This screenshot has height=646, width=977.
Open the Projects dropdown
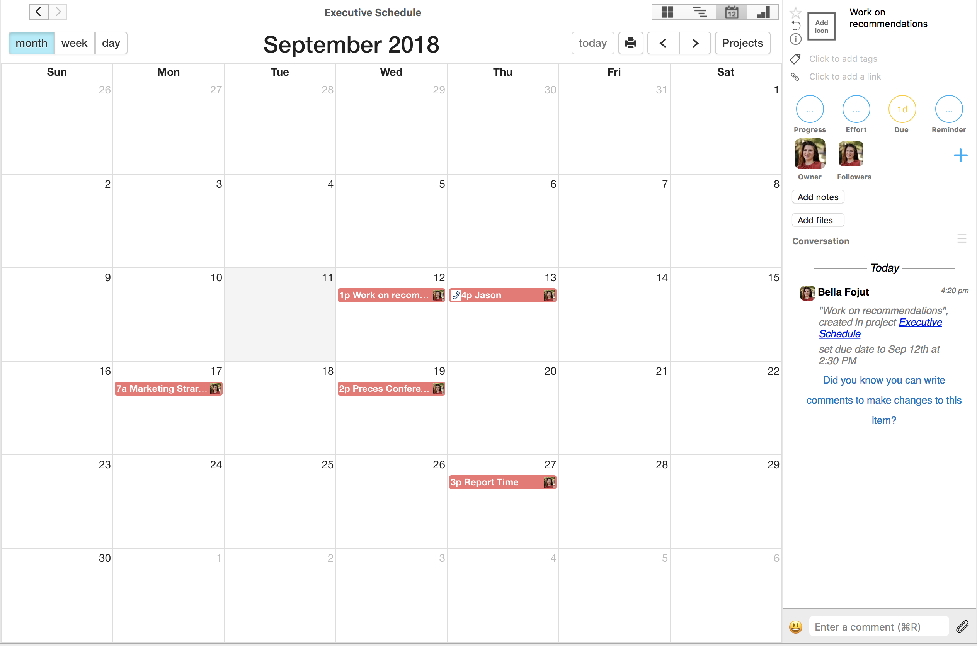[x=741, y=43]
